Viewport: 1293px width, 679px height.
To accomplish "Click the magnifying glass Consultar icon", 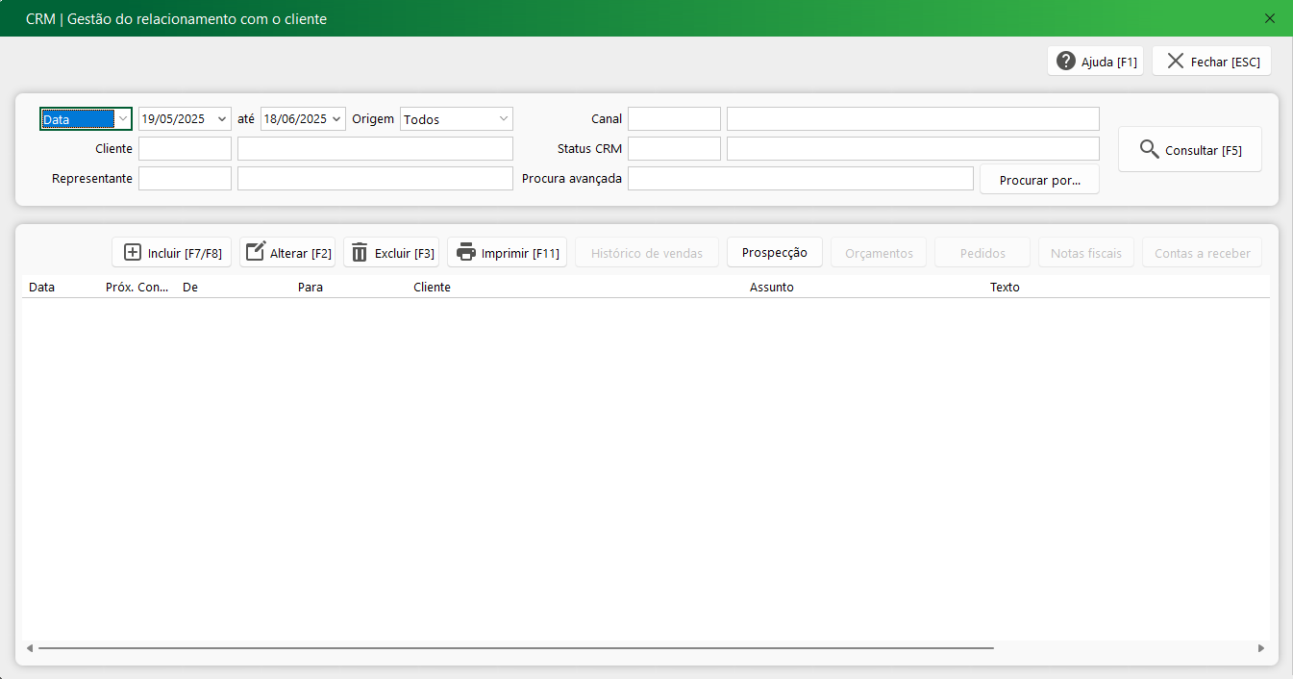I will click(1149, 150).
